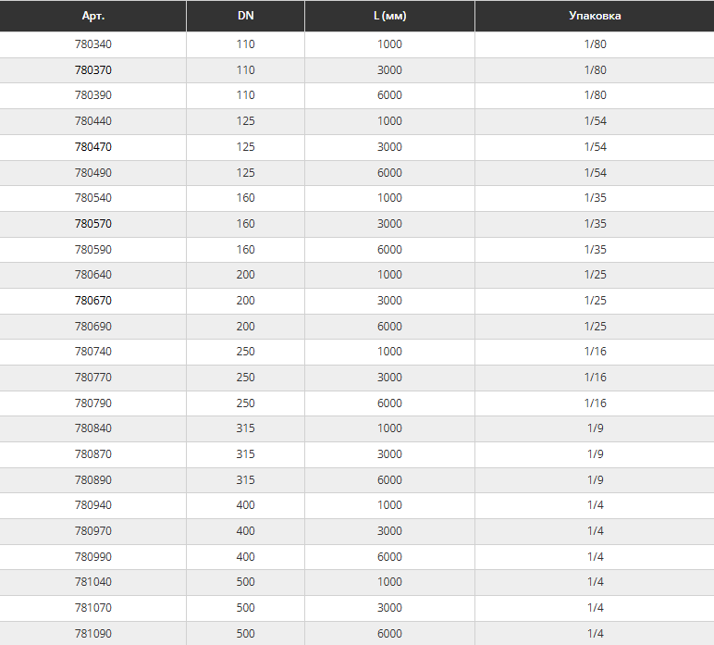Select article number 780840
Viewport: 714px width, 645px height.
(92, 428)
